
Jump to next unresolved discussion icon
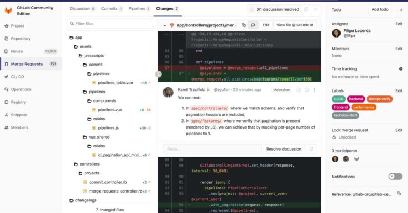click(x=316, y=9)
